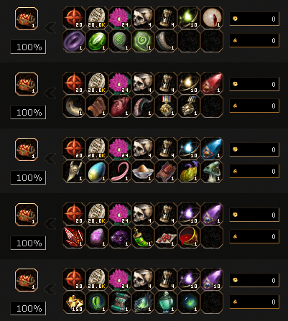Click the last recipe's result chest icon

(x=27, y=280)
